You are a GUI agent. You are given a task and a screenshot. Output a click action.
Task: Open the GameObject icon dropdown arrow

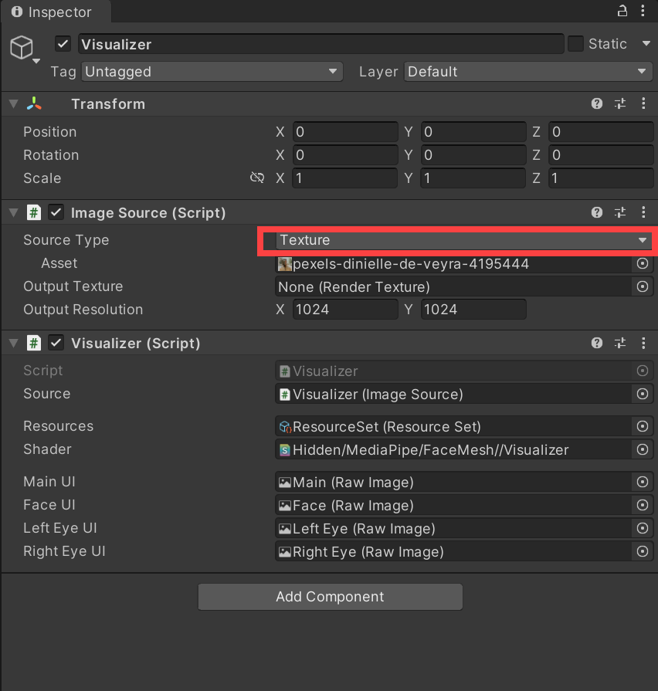(x=36, y=61)
